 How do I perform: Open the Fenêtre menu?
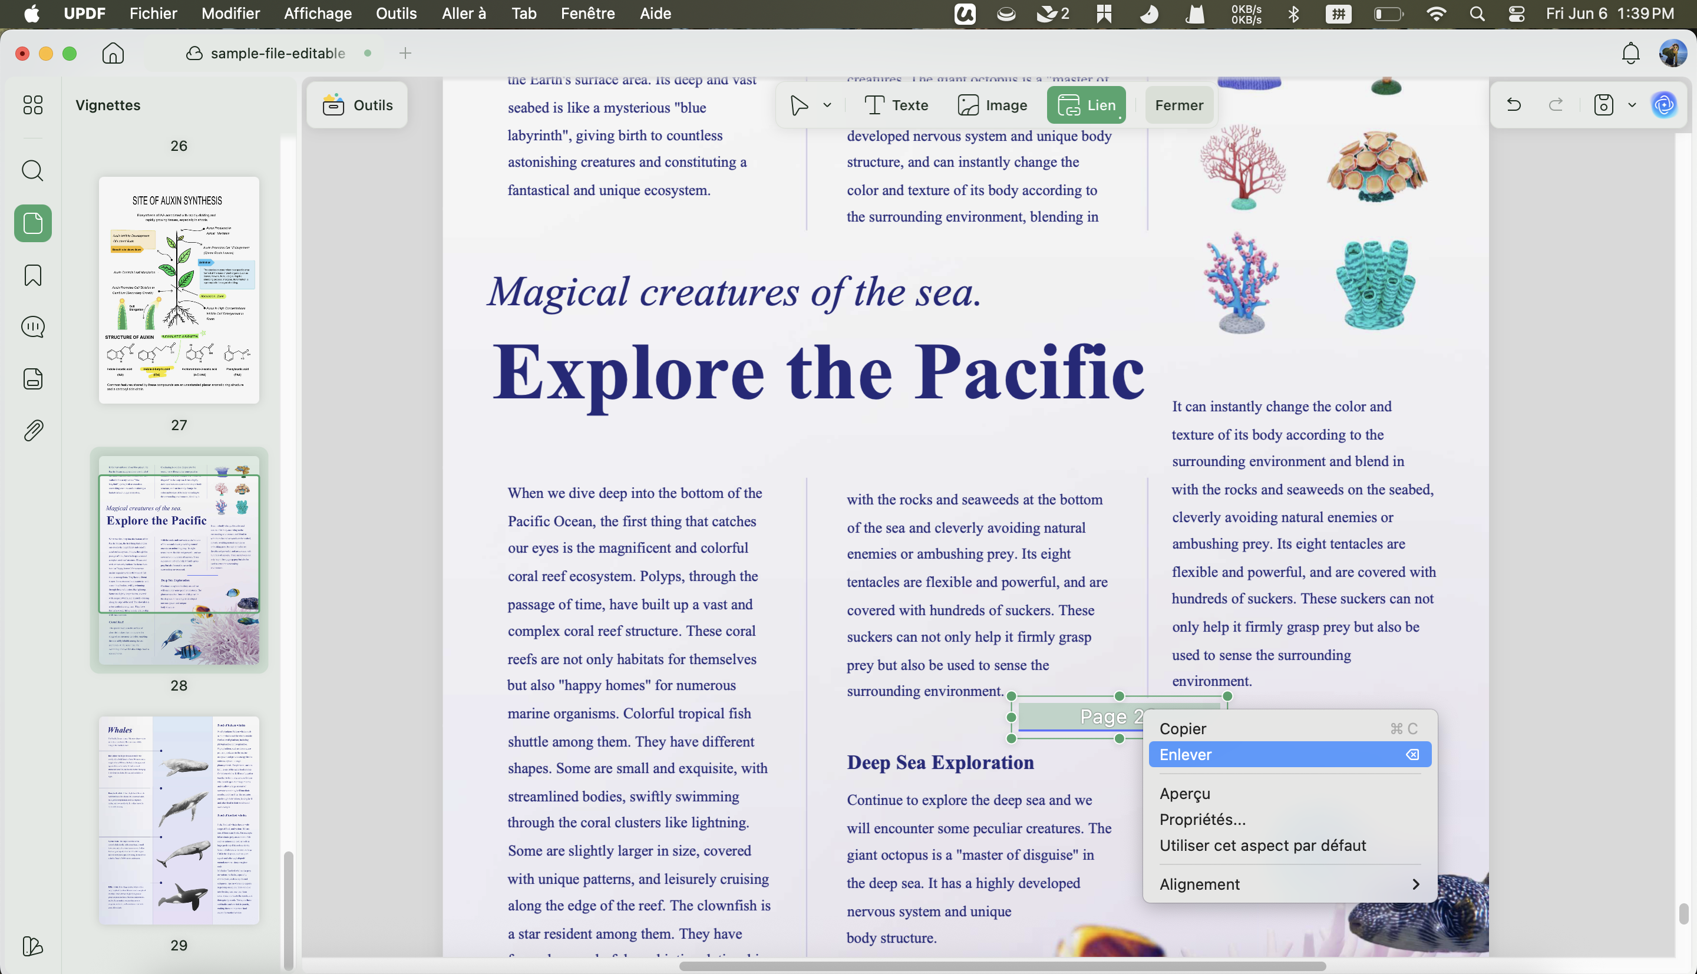tap(588, 14)
